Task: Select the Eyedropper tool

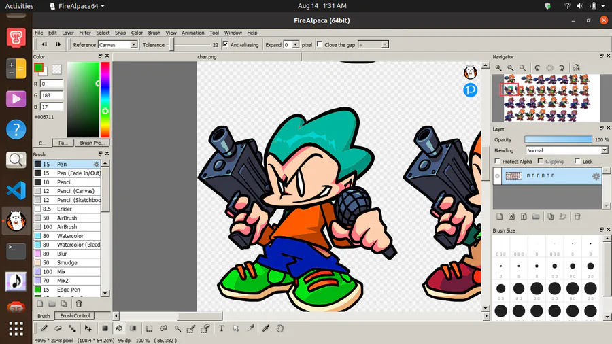Action: pyautogui.click(x=266, y=328)
